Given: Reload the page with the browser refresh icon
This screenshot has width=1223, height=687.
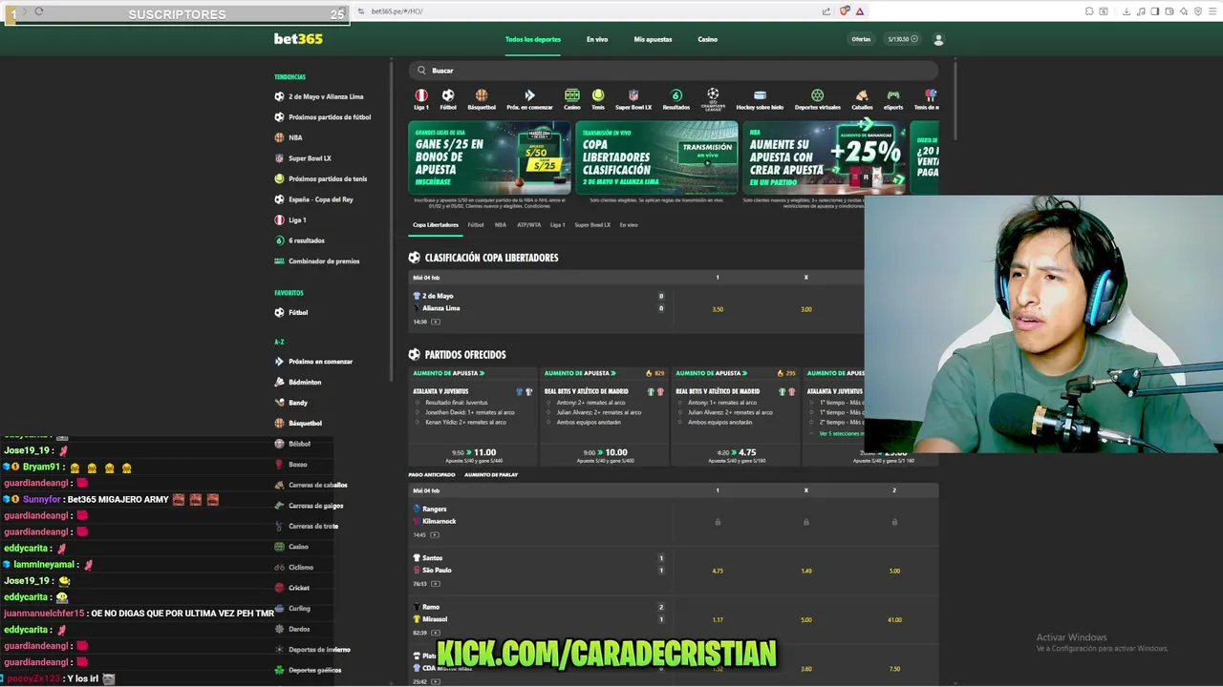Looking at the screenshot, I should 39,10.
